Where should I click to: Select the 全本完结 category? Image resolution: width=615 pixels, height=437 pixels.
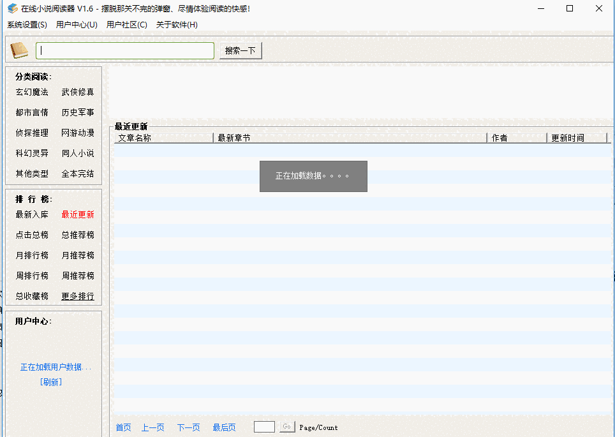coord(78,174)
